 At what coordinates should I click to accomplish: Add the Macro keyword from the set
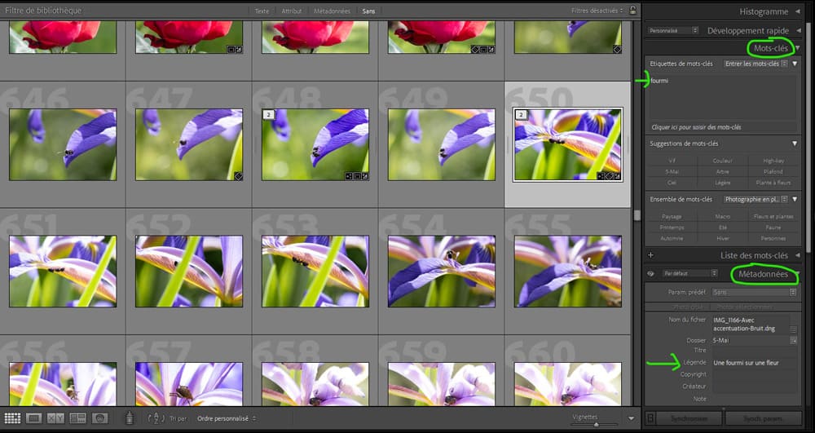tap(723, 216)
